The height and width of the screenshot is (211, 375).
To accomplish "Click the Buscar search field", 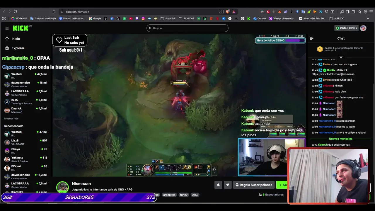I will pyautogui.click(x=187, y=28).
